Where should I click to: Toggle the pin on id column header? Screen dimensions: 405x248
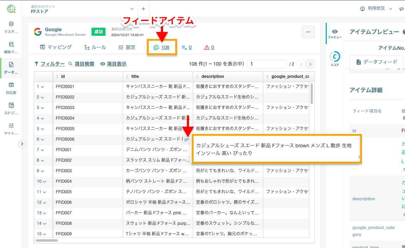click(x=58, y=77)
